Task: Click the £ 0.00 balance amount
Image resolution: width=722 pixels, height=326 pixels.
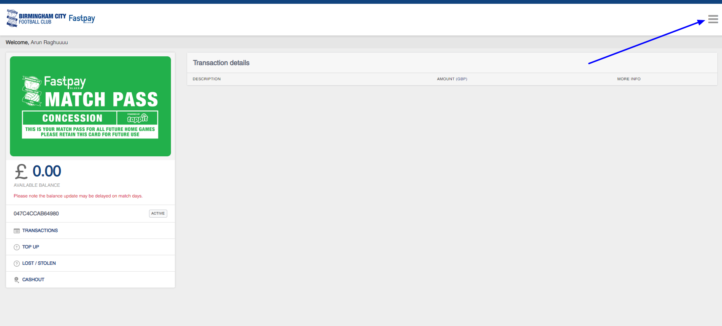Action: coord(38,171)
